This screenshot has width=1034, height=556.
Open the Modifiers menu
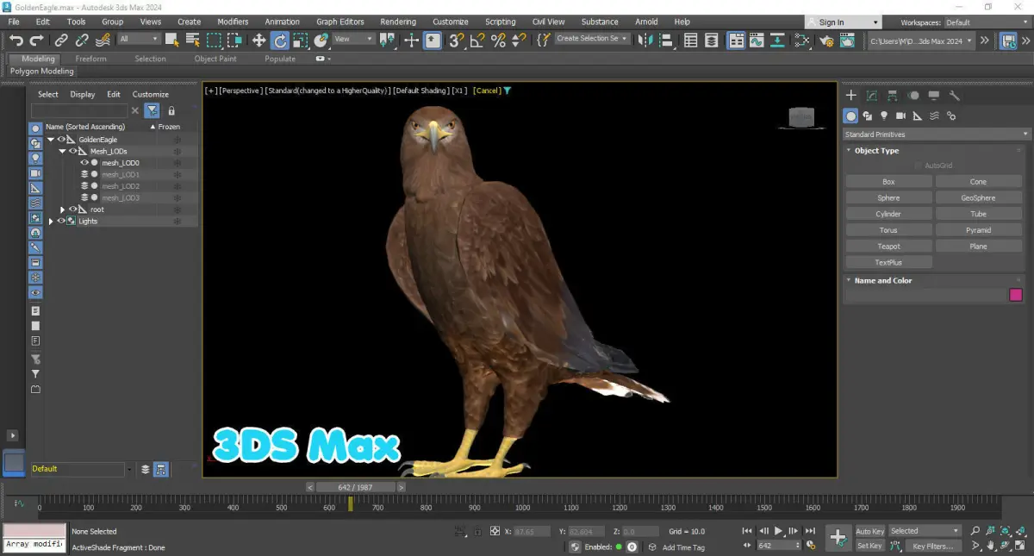tap(233, 22)
